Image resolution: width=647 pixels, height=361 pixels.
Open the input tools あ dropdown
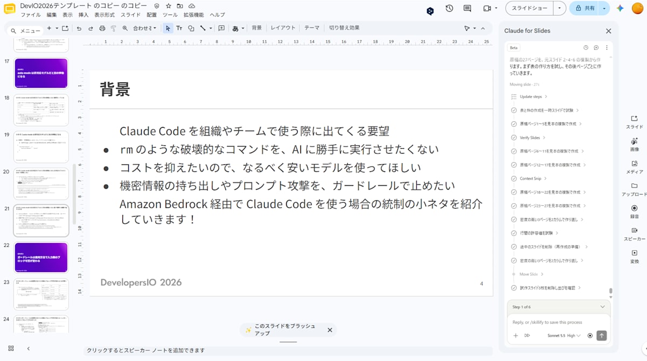(238, 28)
